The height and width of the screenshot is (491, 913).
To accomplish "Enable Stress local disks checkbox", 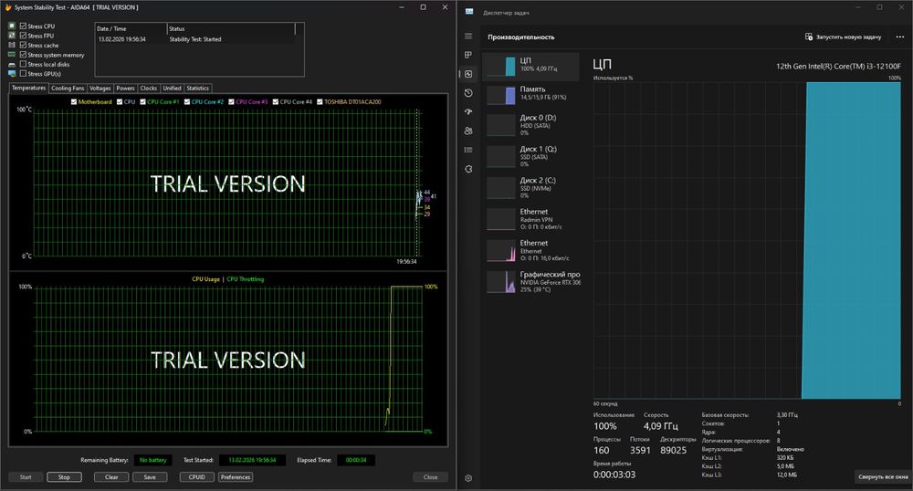I will click(x=24, y=64).
